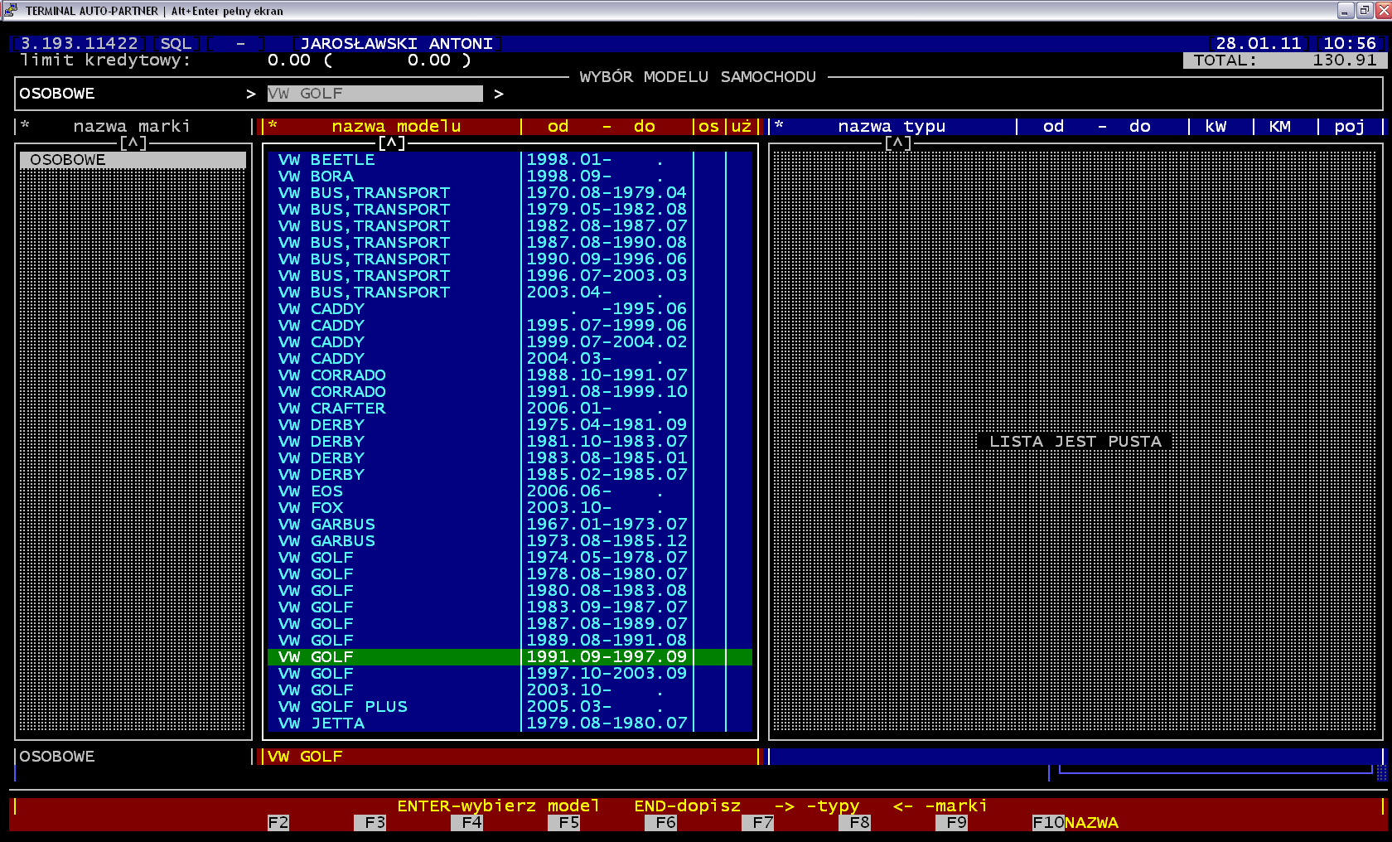Select VW CADDY 1995.07-1999.06
The height and width of the screenshot is (842, 1392).
tap(510, 326)
